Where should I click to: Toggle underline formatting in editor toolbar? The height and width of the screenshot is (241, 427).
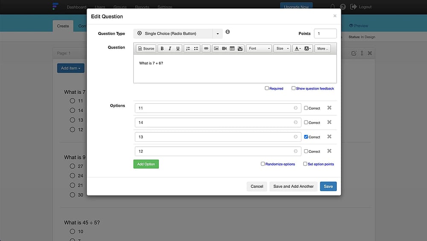[178, 49]
